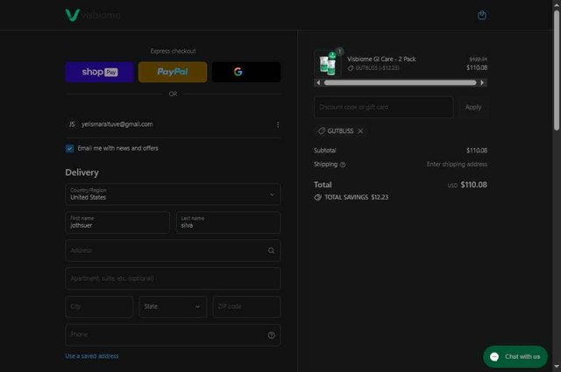Open Chat with us widget

click(x=515, y=356)
